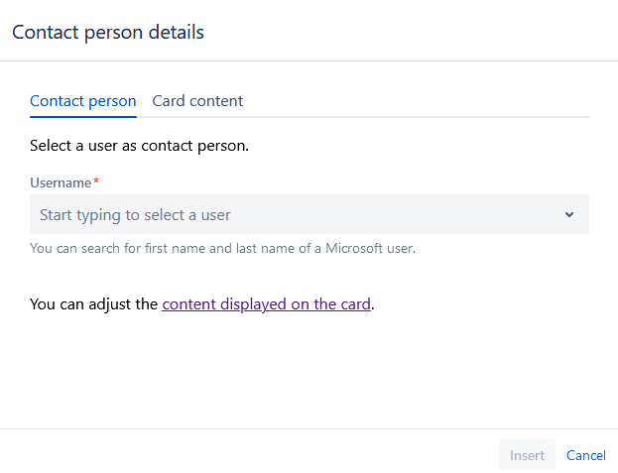
Task: Expand the Username dropdown chevron
Action: (569, 214)
